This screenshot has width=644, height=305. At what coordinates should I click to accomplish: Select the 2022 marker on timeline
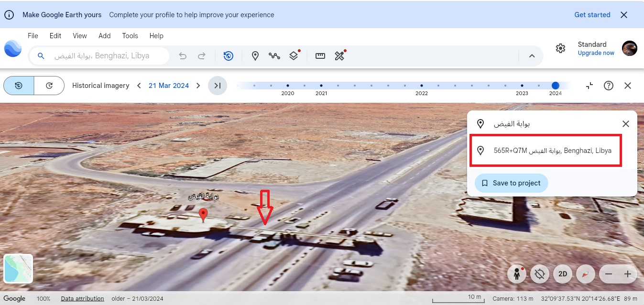pos(422,86)
